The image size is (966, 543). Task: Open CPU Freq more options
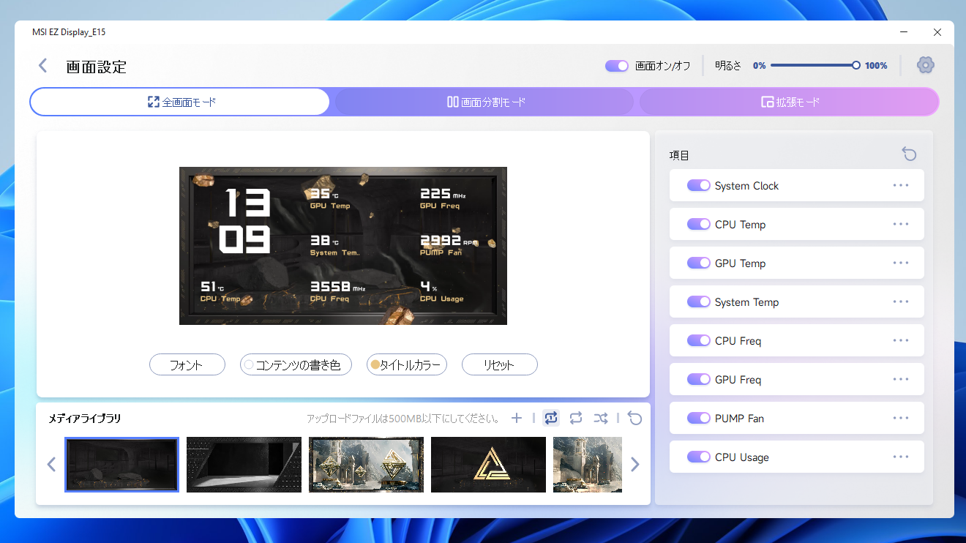click(901, 340)
